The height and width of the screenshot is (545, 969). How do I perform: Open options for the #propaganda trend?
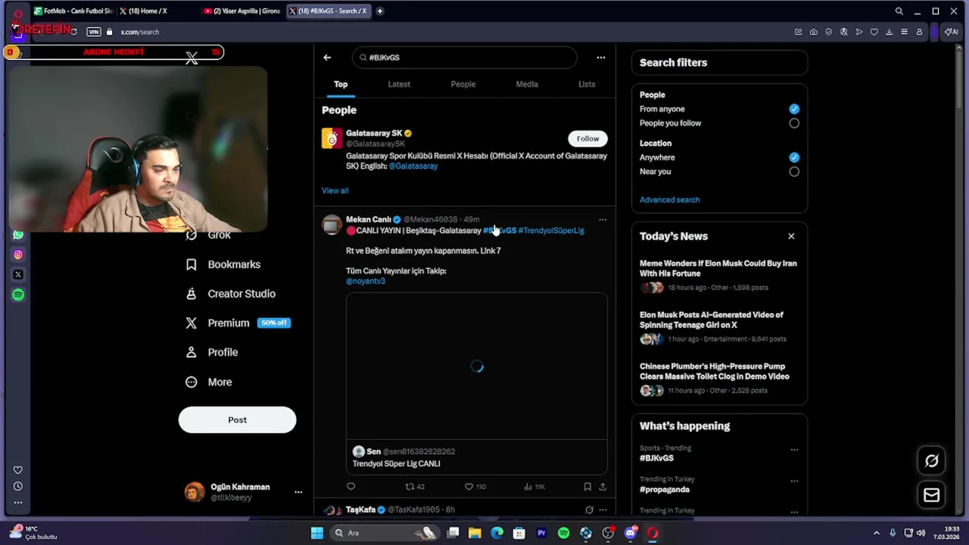(794, 481)
